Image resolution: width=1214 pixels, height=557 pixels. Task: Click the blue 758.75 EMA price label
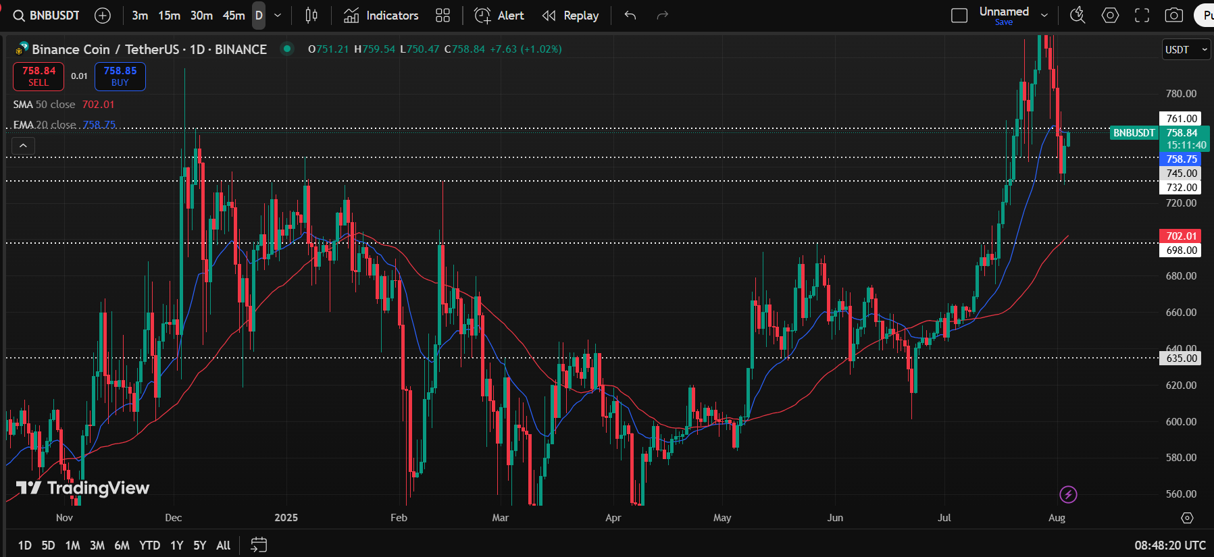pos(1182,159)
